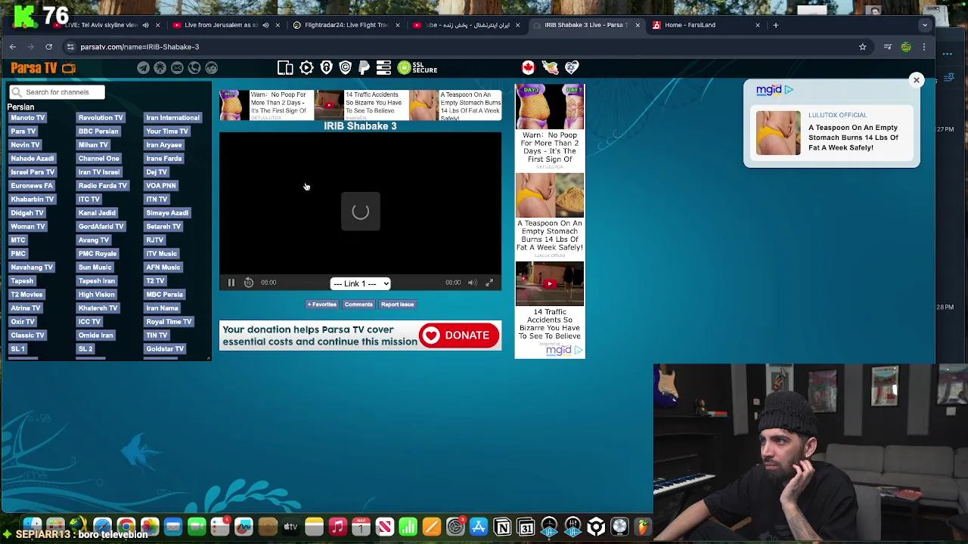The height and width of the screenshot is (544, 968).
Task: Open the Manoto TV channel link
Action: (28, 118)
